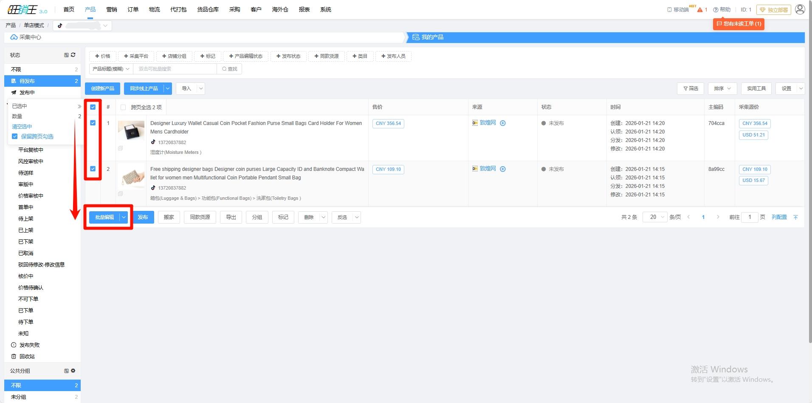The height and width of the screenshot is (403, 812).
Task: Click the refresh icon in 状态 panel header
Action: point(73,55)
